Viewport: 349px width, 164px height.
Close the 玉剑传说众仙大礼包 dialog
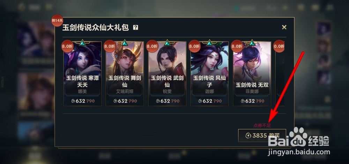click(284, 27)
